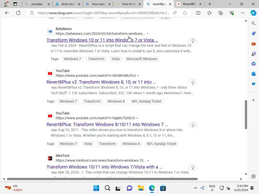Click the lightbulb beside the MiniTool result
The image size is (259, 194).
[193, 167]
